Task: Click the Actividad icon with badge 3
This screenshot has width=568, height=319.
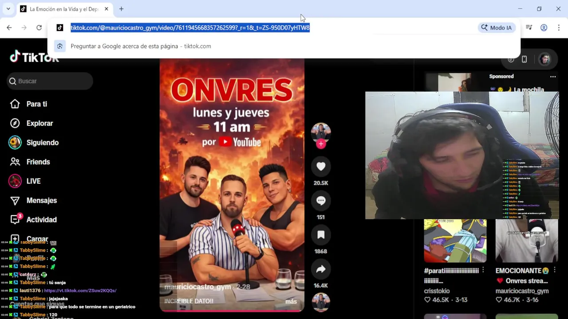Action: 16,219
